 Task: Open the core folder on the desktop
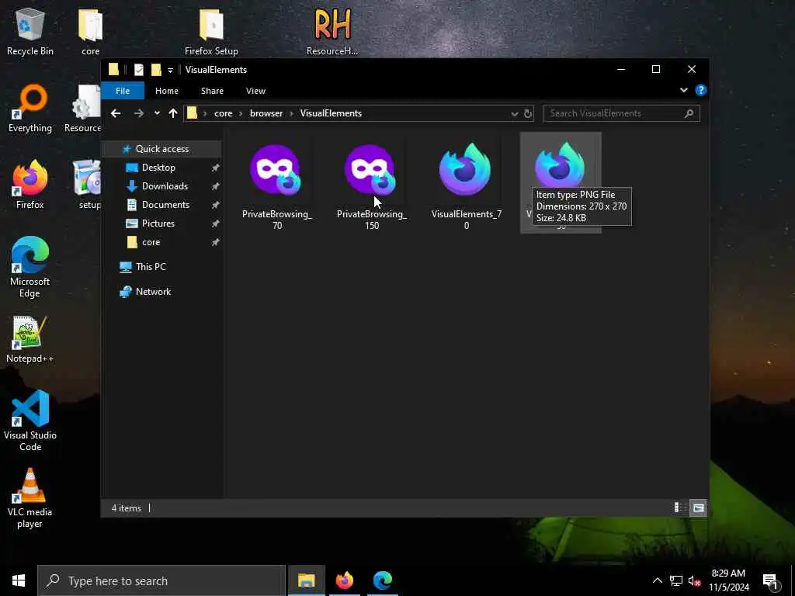click(90, 31)
